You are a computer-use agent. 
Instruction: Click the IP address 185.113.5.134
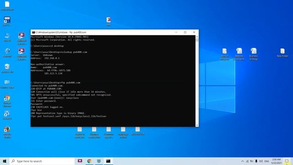[x=53, y=73]
